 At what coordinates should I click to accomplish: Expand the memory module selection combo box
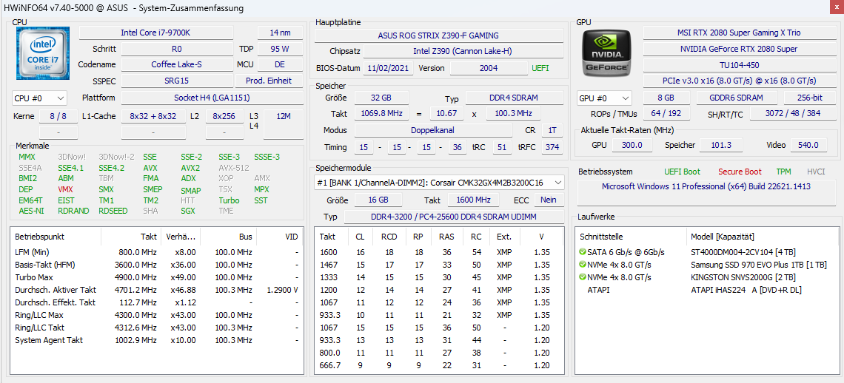click(439, 183)
